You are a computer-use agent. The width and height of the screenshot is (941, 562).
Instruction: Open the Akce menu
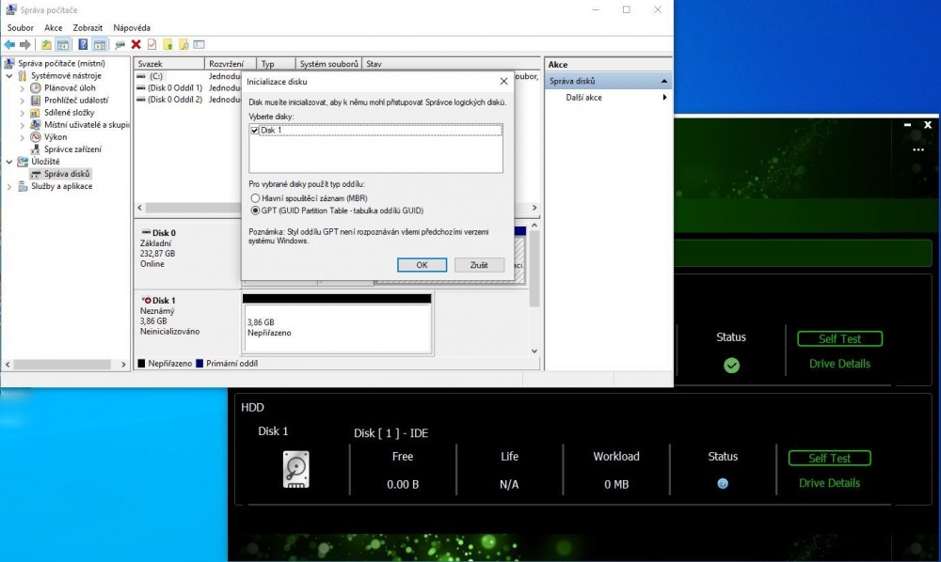(x=53, y=28)
